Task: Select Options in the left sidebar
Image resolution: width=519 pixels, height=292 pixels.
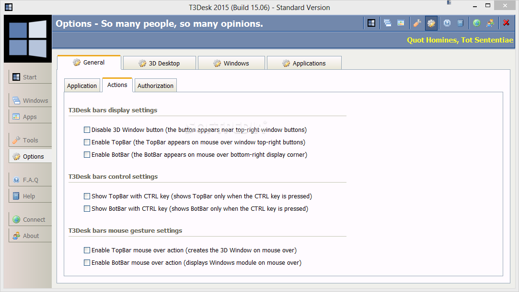Action: (x=30, y=156)
